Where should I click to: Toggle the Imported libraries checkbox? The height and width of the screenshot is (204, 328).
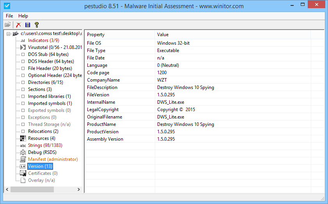pos(23,96)
